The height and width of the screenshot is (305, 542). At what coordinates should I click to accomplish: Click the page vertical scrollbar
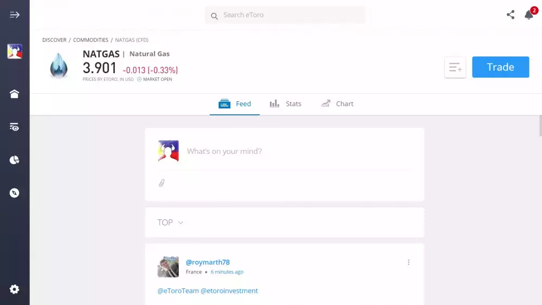pyautogui.click(x=540, y=126)
